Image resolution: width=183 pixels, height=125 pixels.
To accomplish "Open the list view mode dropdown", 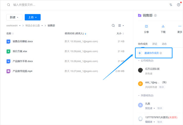I will [121, 26].
